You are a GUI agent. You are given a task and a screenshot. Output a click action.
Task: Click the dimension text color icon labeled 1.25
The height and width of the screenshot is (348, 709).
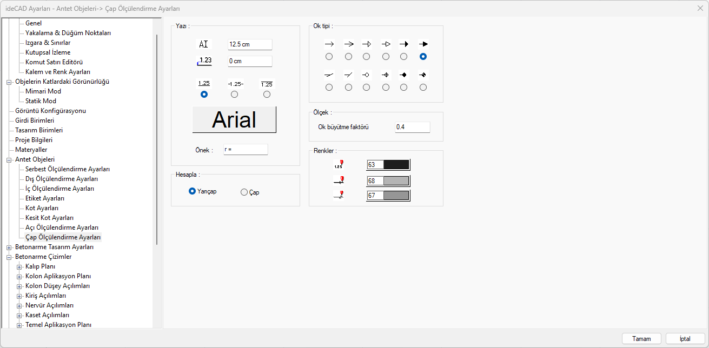339,165
